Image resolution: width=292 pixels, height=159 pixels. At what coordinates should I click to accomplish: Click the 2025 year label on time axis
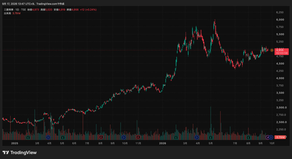tap(15, 143)
